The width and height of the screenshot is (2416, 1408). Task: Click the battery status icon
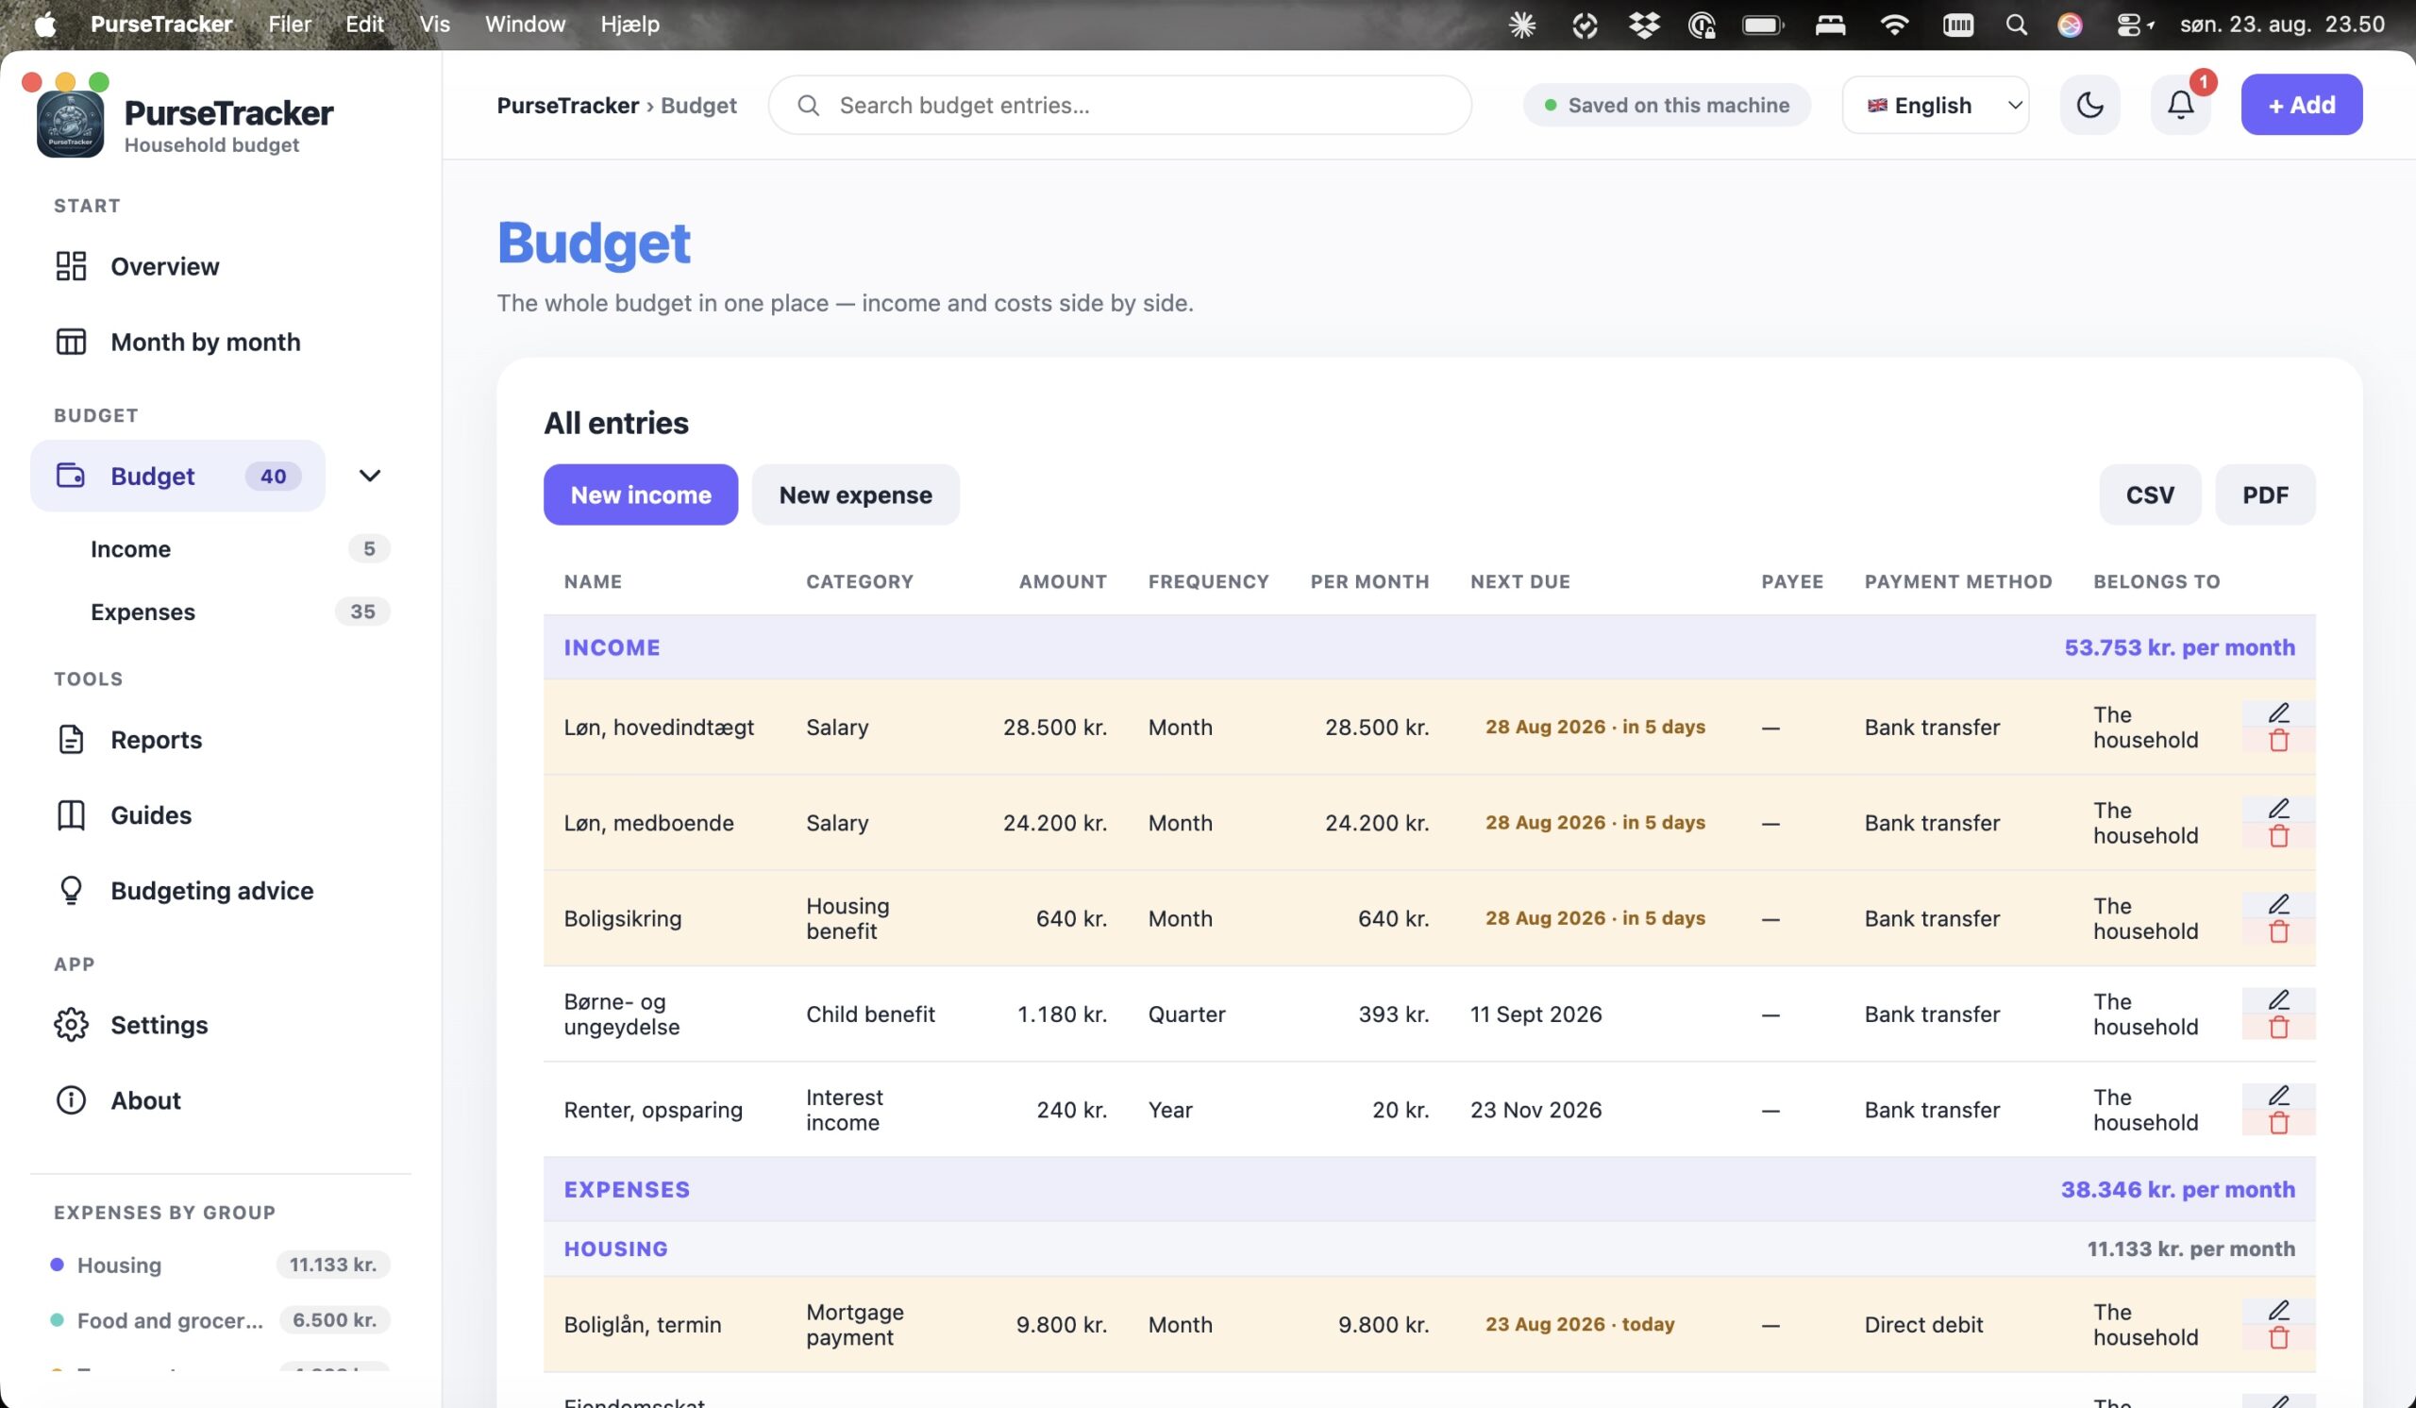point(1762,25)
